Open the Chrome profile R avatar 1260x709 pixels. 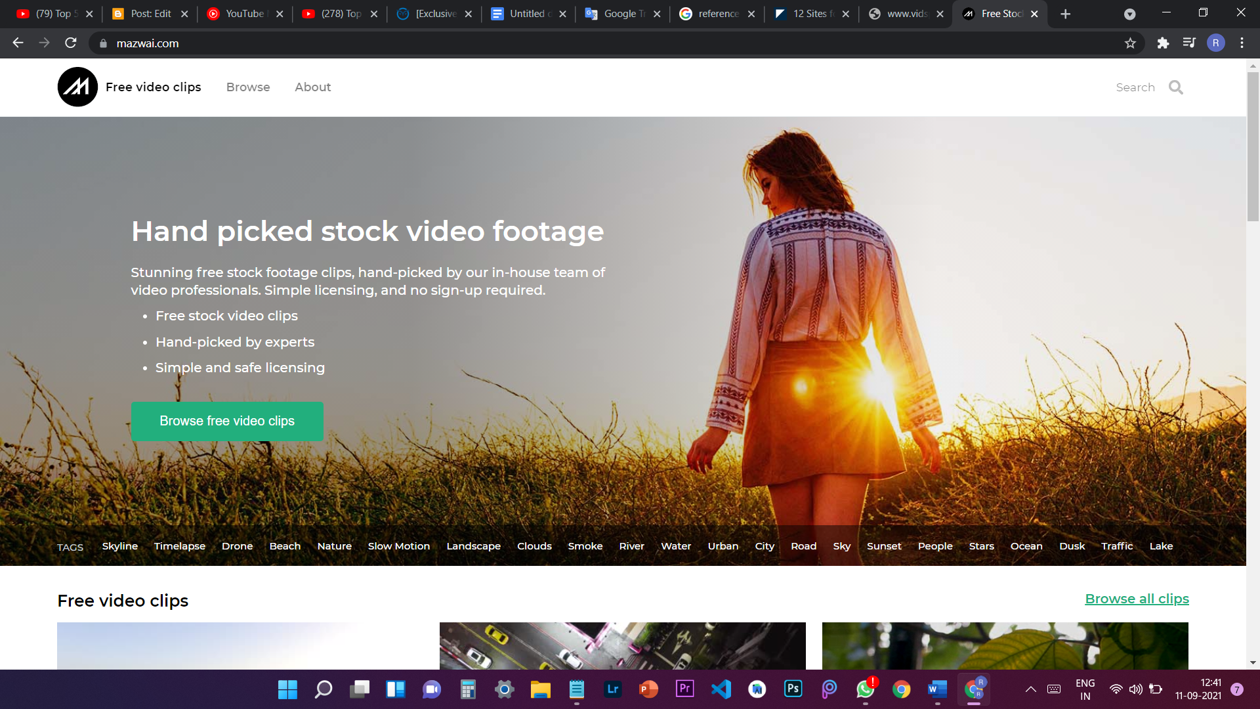(1215, 43)
